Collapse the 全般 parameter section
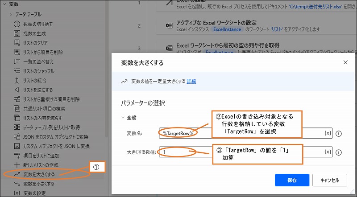Screen dimensions: 357x197 tap(123, 118)
